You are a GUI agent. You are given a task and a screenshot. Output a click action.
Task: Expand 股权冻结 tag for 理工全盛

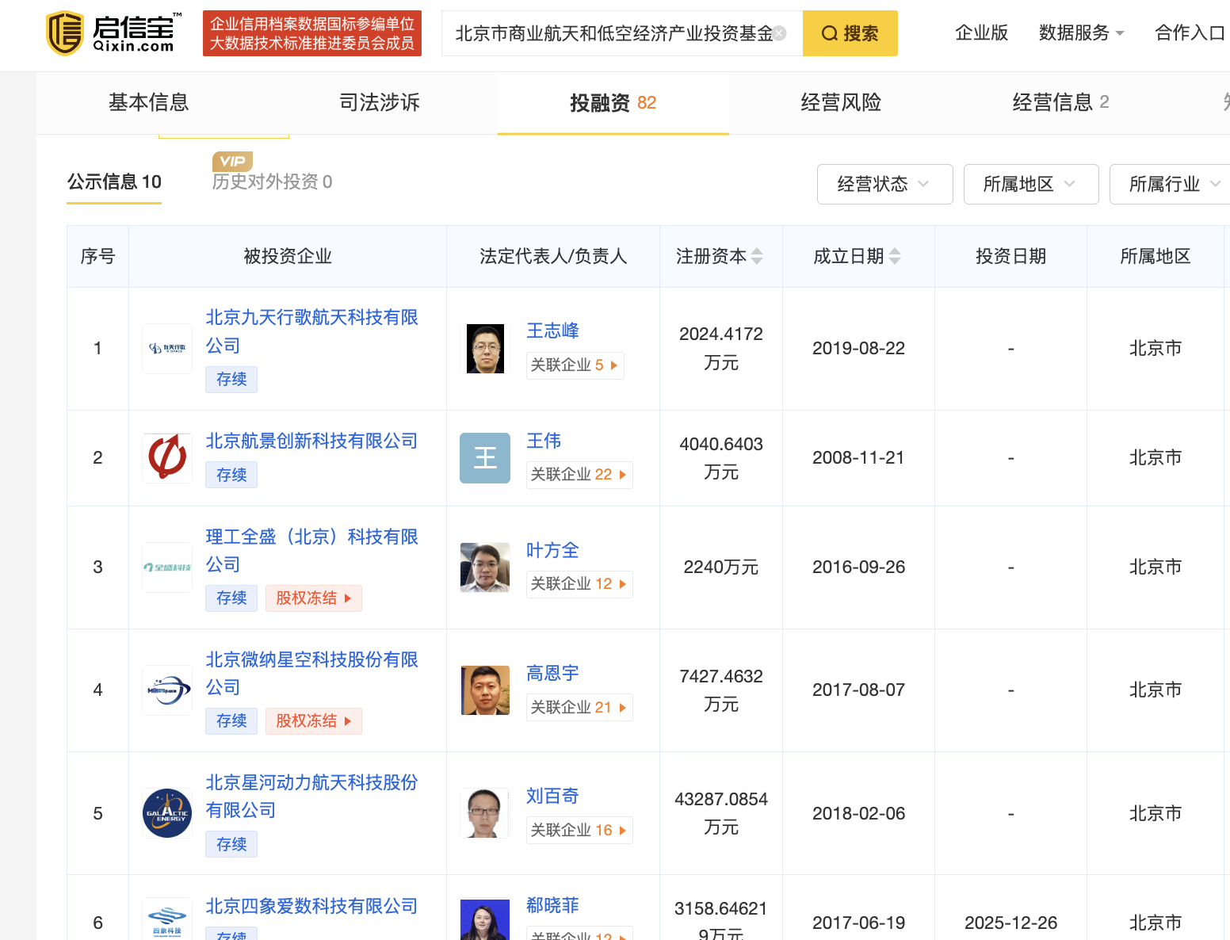click(x=313, y=598)
